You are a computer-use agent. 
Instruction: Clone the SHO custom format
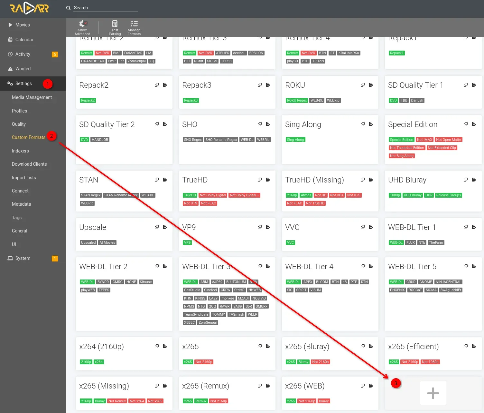click(260, 124)
